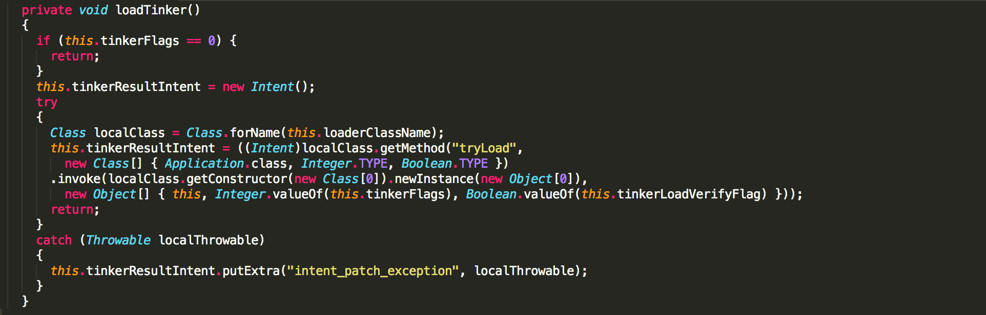986x315 pixels.
Task: Click Boolean.TYPE in class array
Action: 445,164
